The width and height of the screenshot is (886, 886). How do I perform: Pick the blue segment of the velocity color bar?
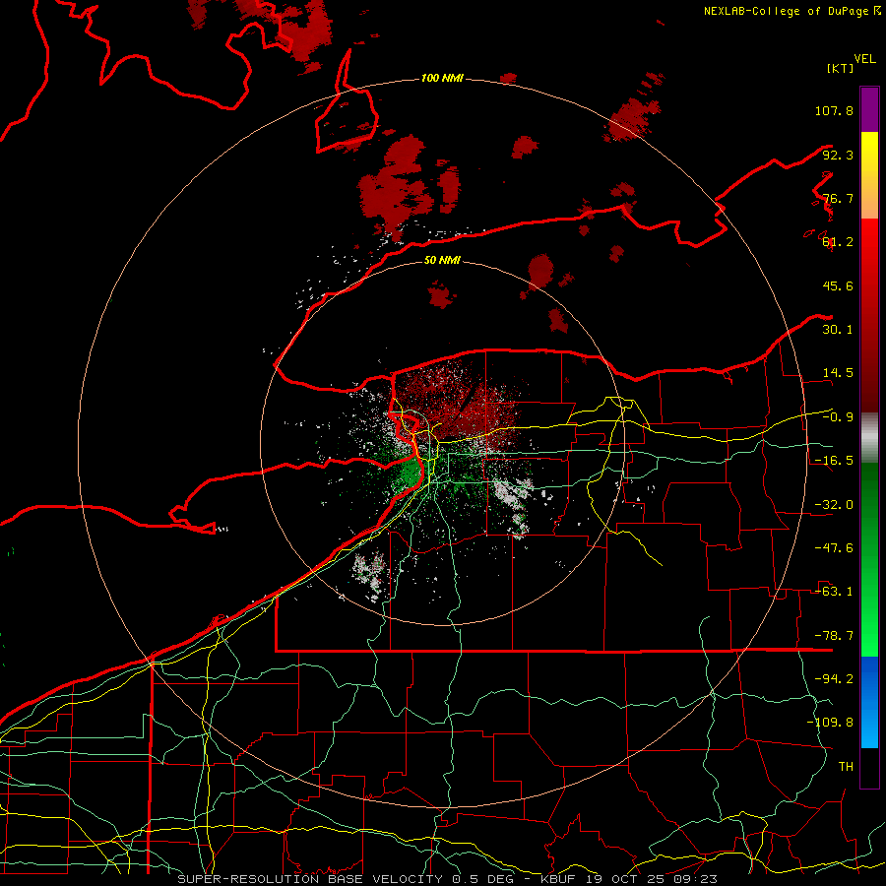(x=869, y=702)
